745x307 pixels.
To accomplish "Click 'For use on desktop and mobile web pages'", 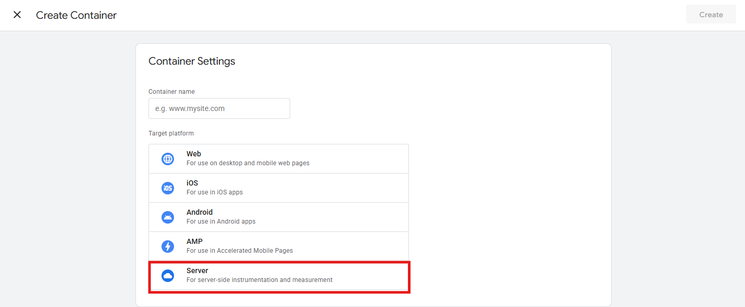I will click(248, 163).
